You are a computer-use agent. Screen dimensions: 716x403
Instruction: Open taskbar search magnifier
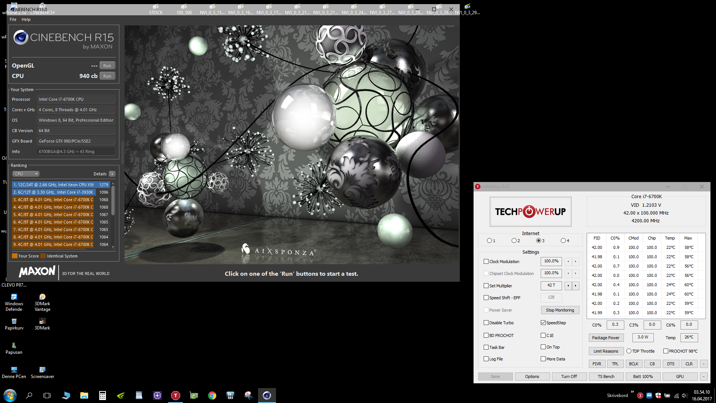[x=29, y=395]
